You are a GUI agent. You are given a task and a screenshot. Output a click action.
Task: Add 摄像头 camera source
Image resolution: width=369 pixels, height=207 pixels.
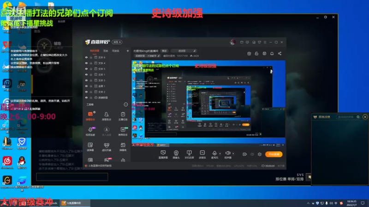176,155
